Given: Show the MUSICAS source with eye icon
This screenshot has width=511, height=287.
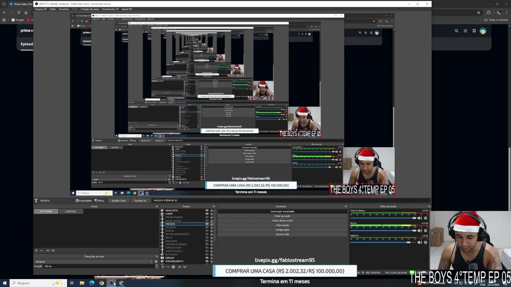Looking at the screenshot, I should click(x=207, y=231).
